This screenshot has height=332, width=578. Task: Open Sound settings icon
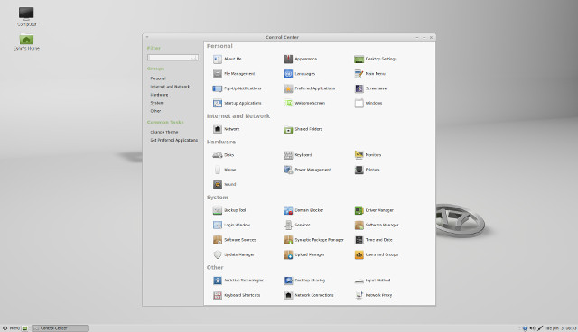pyautogui.click(x=218, y=184)
